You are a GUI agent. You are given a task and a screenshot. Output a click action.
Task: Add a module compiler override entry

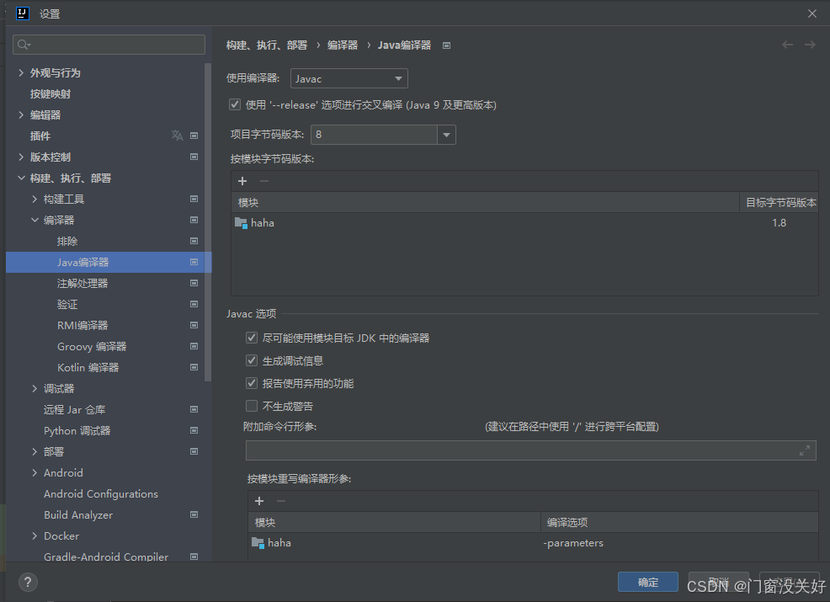[x=259, y=501]
